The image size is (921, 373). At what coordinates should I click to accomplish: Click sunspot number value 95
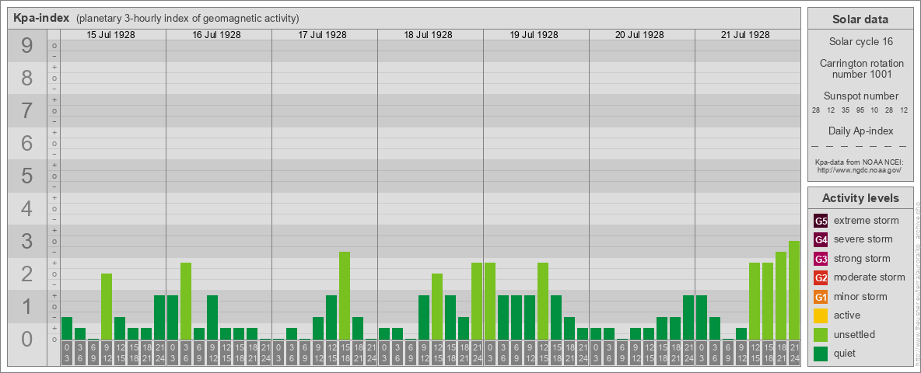860,110
